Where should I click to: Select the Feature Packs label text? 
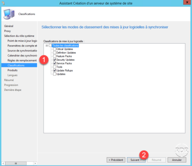click(x=64, y=56)
